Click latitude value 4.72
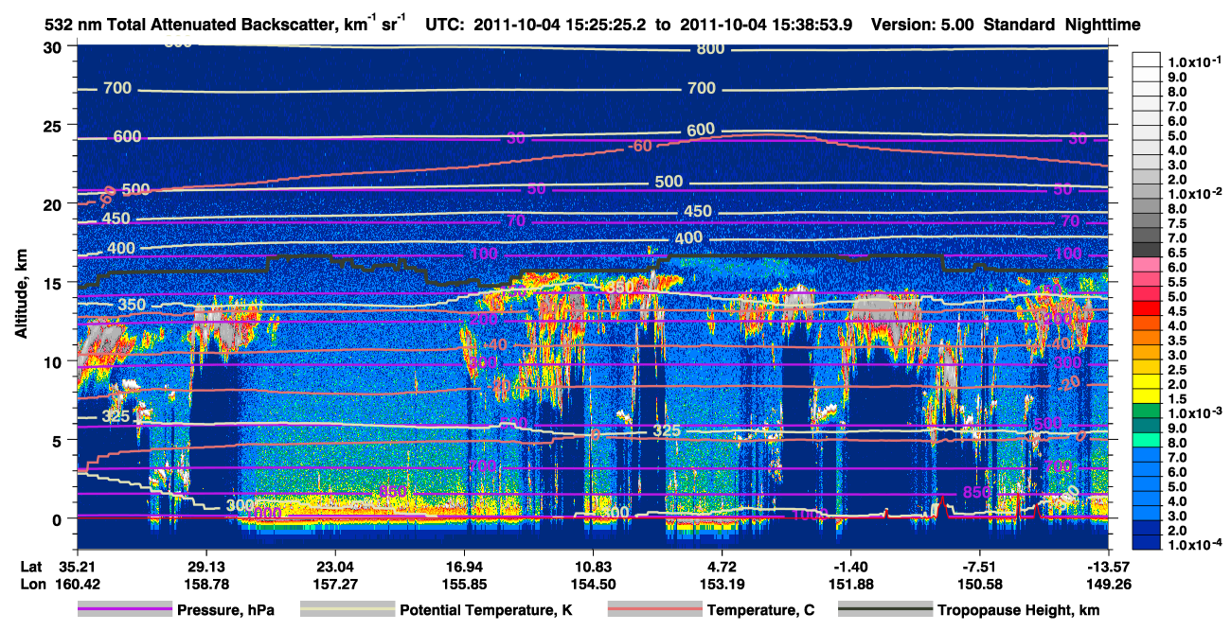 [723, 567]
